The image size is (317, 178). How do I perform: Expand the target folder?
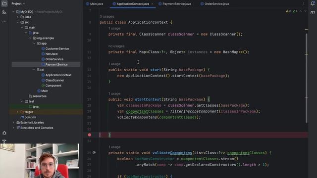coord(18,112)
